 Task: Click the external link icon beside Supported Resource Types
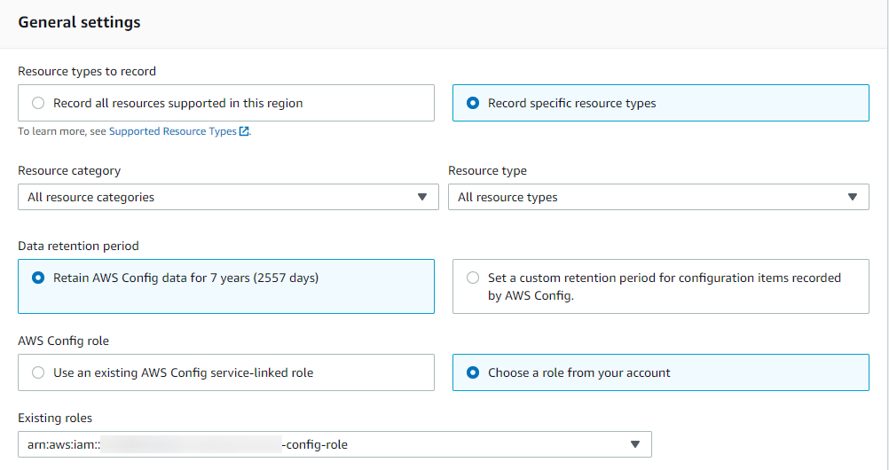click(244, 131)
